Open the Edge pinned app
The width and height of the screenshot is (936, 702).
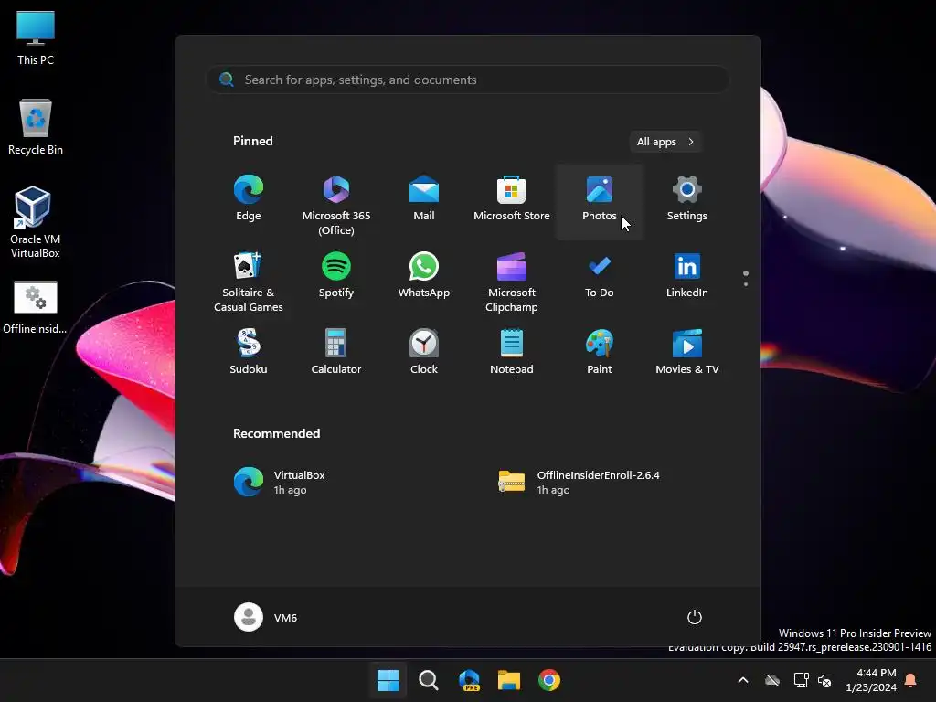tap(249, 199)
